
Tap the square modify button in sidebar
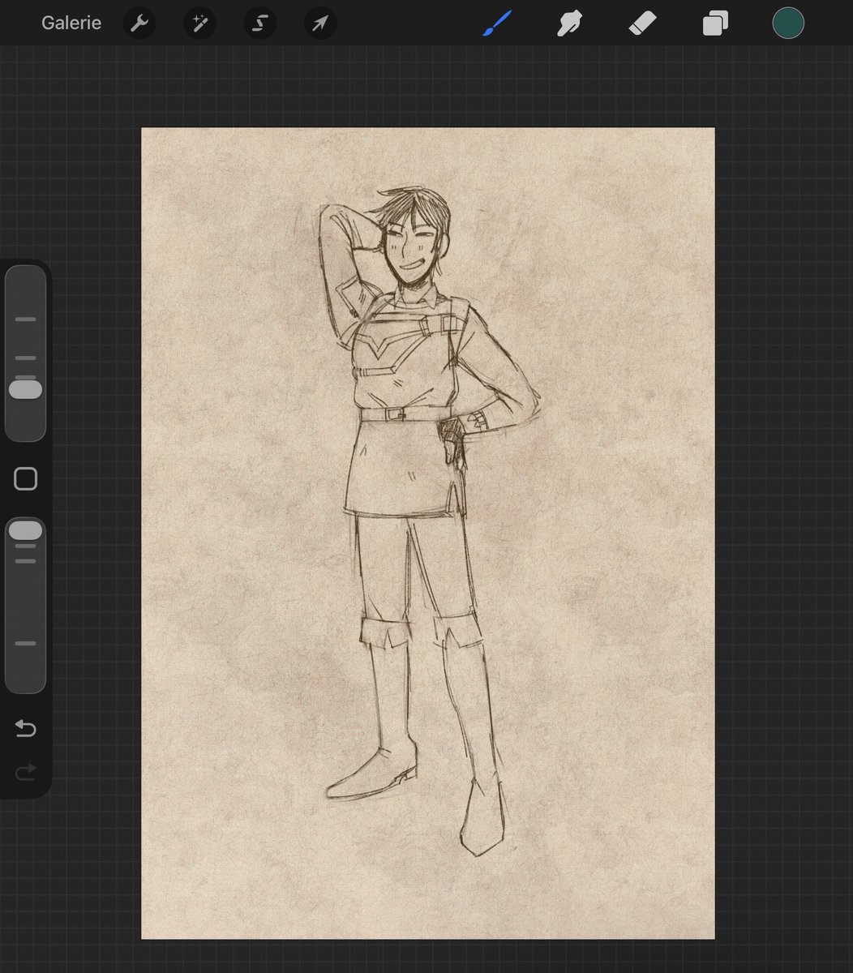coord(26,478)
